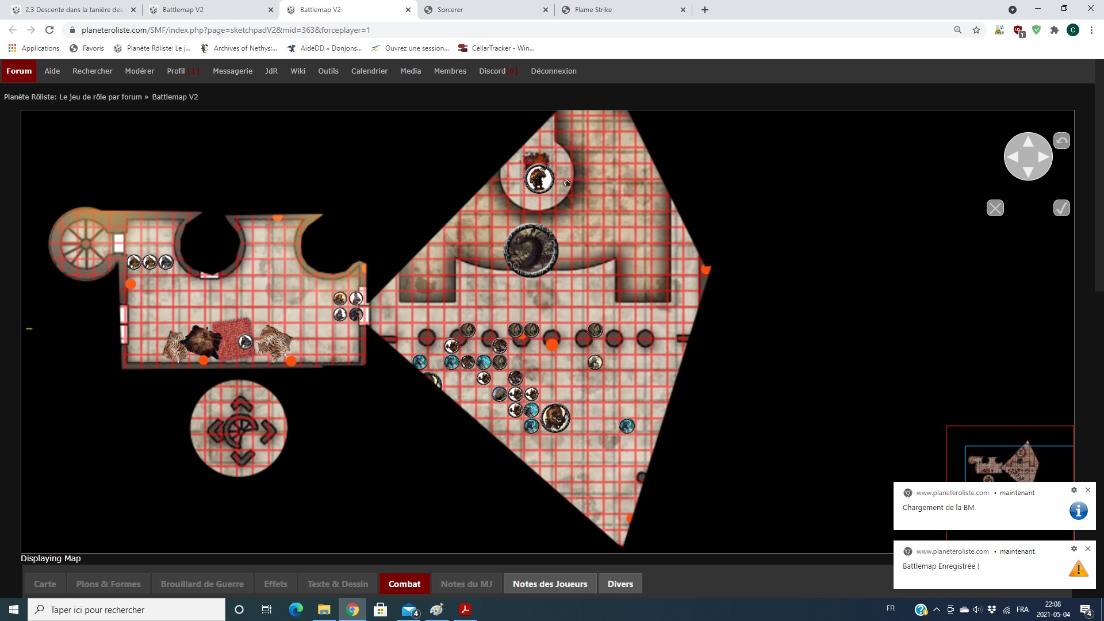Pan map up with navigation arrow
The image size is (1104, 621).
coord(1028,141)
